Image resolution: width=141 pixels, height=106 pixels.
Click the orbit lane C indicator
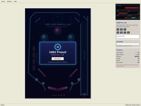(x=125, y=30)
